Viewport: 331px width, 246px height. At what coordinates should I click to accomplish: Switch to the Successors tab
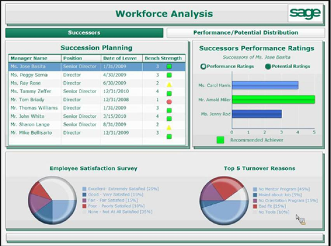84,32
